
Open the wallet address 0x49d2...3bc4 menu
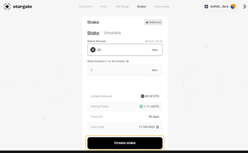pos(220,6)
